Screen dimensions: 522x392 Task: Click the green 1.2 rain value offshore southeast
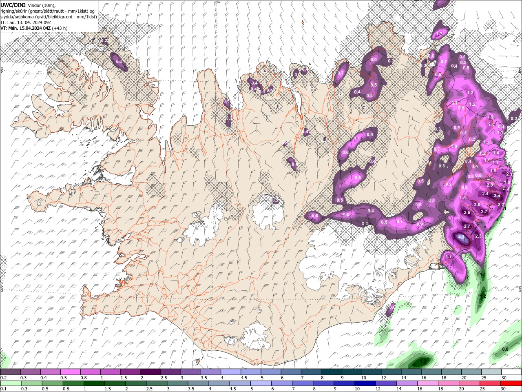pyautogui.click(x=483, y=296)
